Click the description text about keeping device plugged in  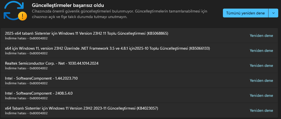click(x=120, y=14)
